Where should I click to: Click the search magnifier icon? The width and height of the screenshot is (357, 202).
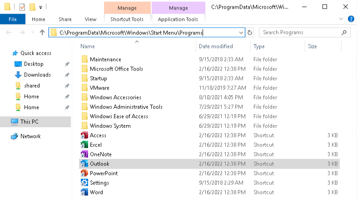344,33
